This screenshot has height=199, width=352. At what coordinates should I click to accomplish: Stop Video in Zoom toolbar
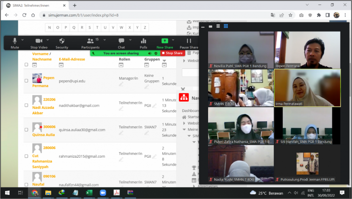[39, 43]
